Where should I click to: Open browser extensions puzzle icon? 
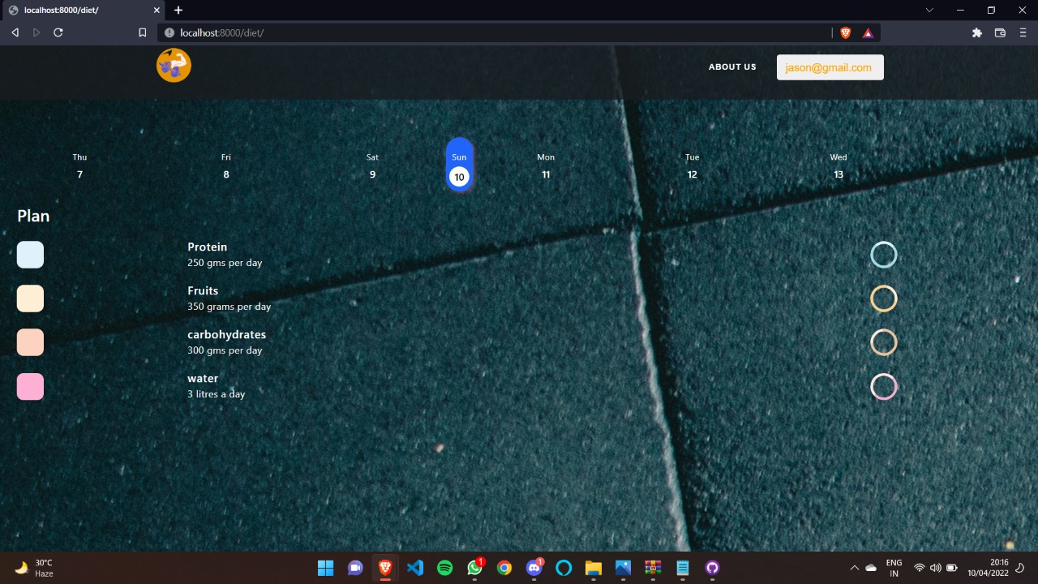977,32
